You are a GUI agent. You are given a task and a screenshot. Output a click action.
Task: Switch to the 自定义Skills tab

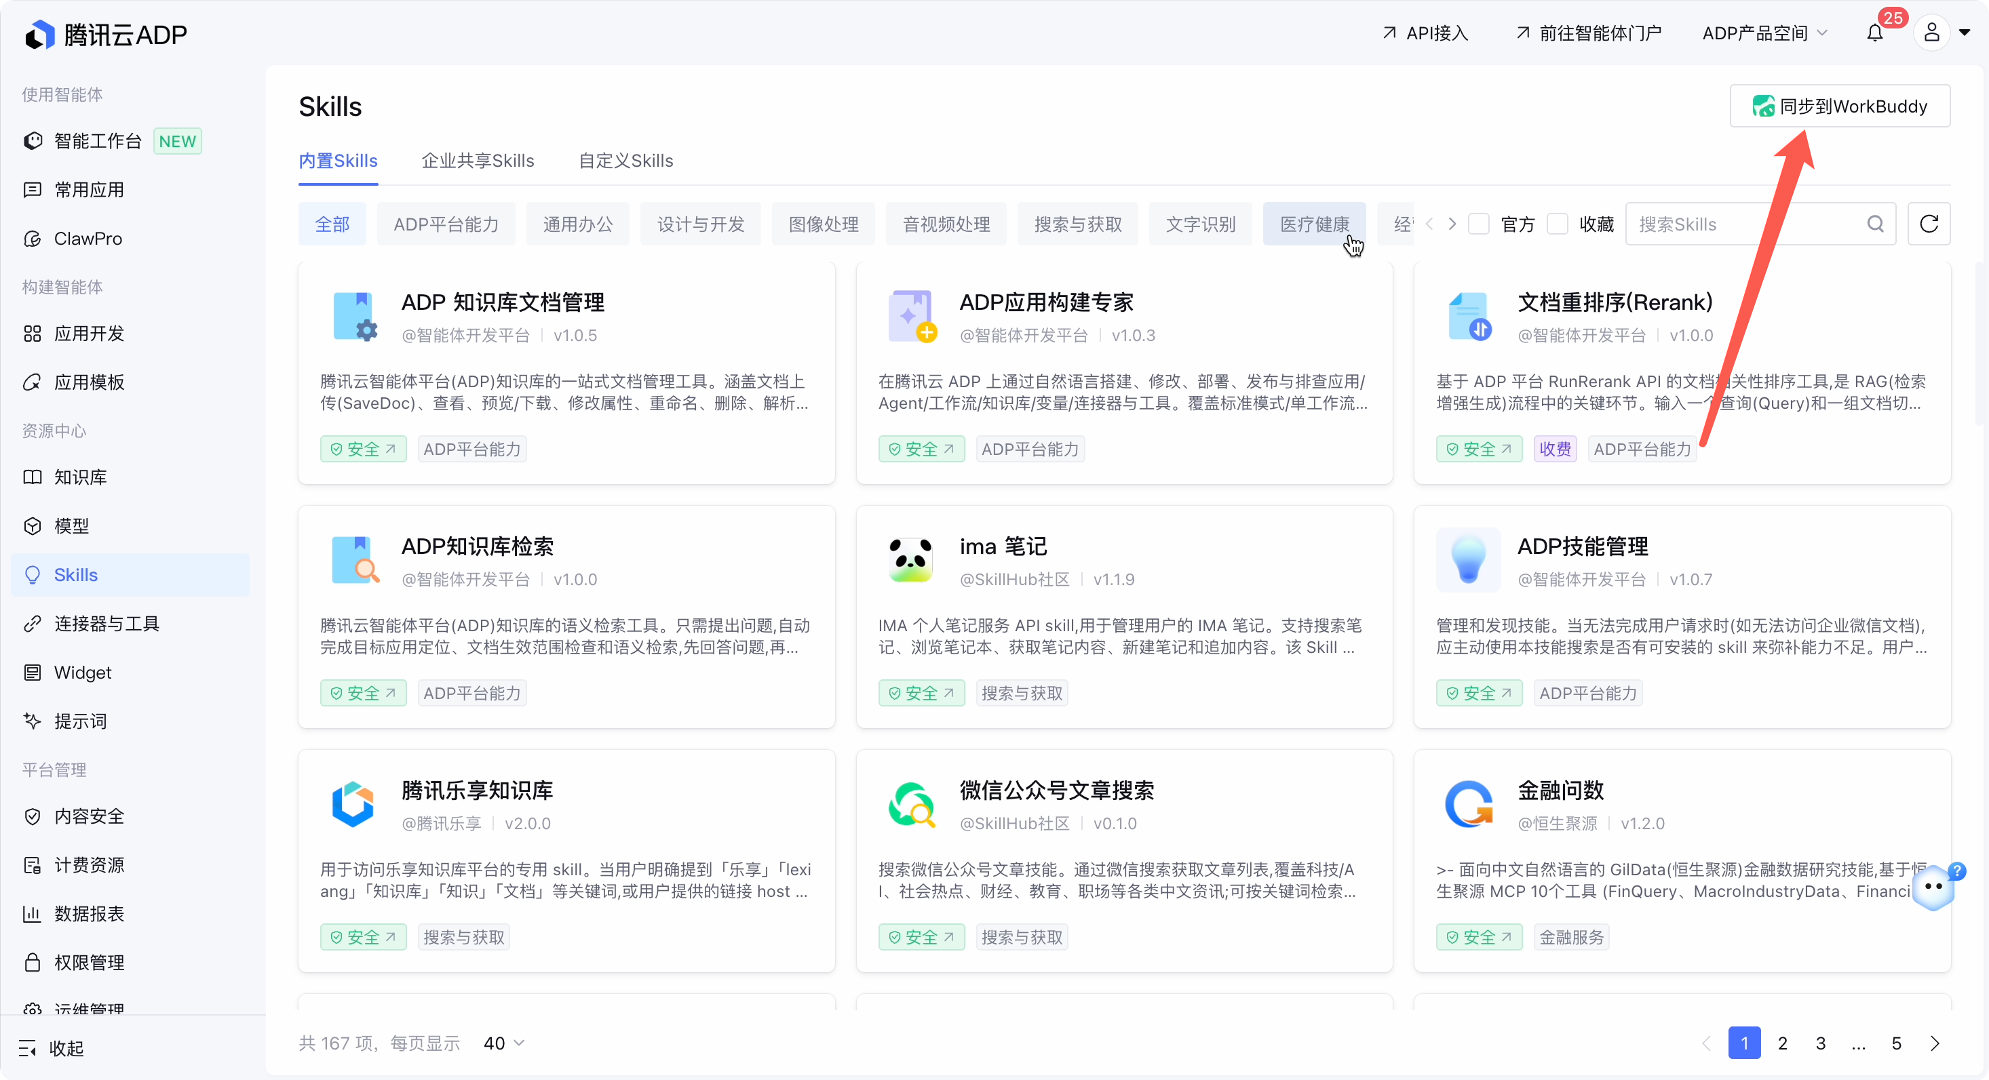[x=626, y=161]
